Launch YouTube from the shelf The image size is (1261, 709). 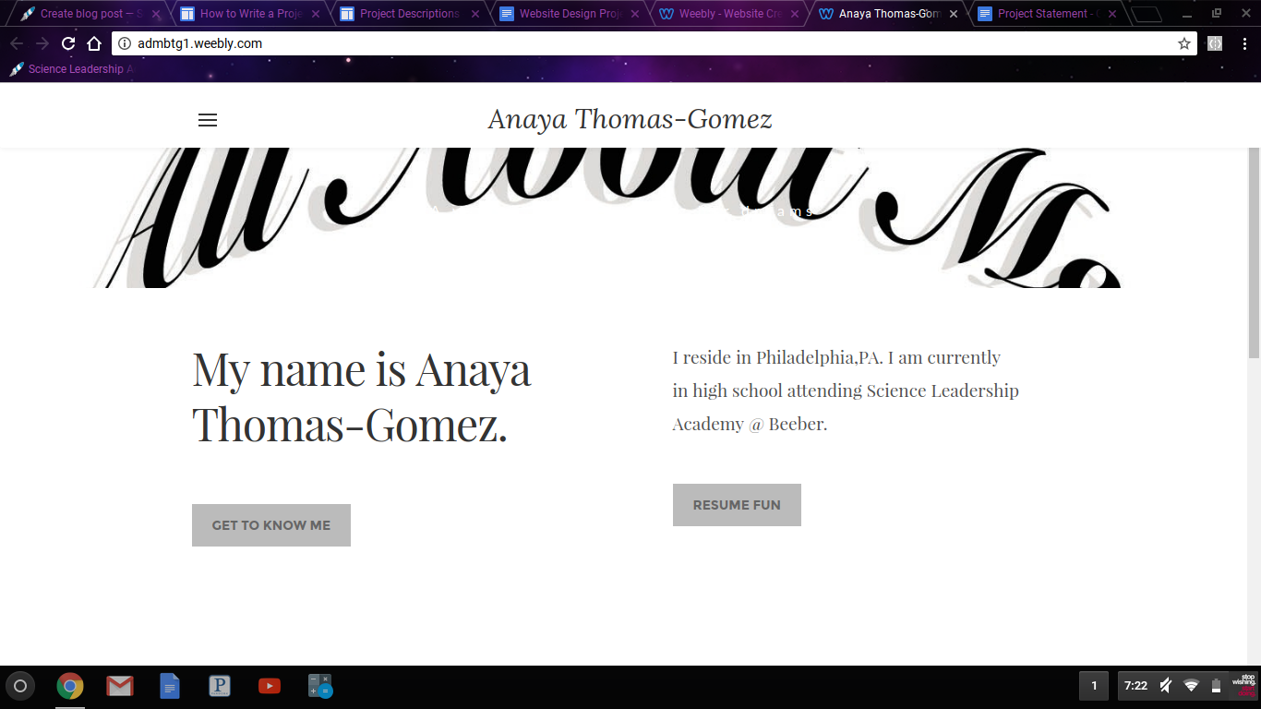pos(270,686)
